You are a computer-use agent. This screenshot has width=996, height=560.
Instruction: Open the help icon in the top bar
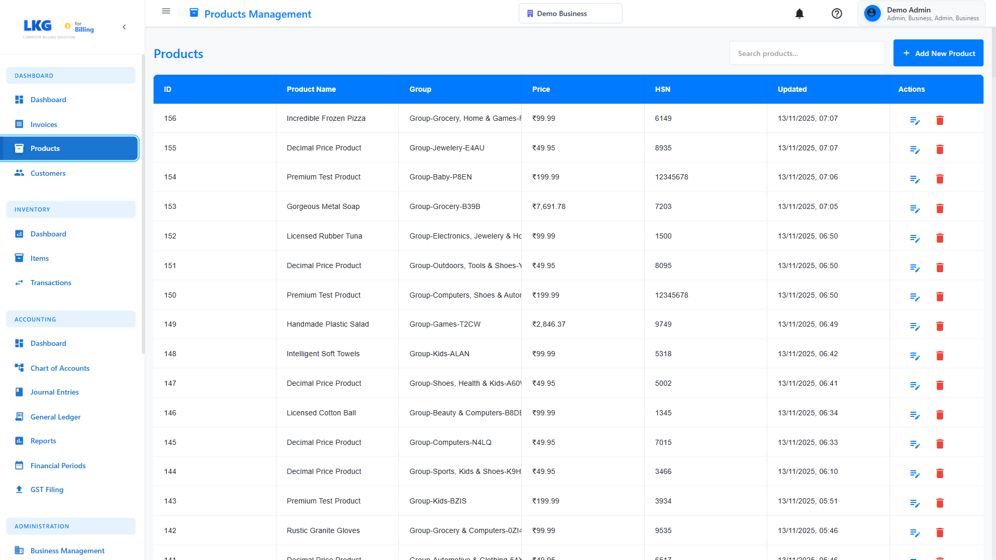[x=837, y=13]
